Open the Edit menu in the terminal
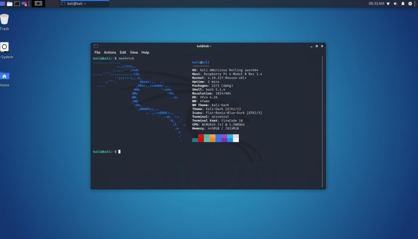 tap(123, 53)
